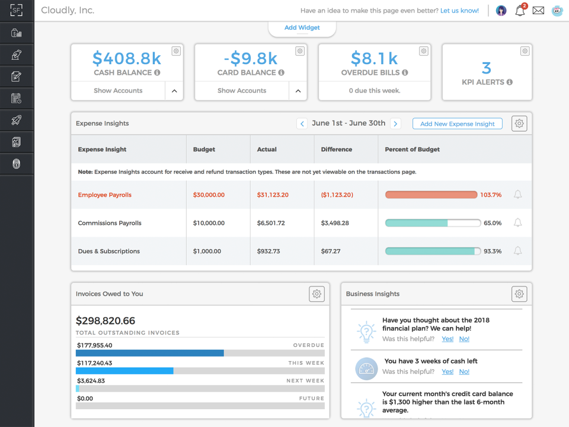The image size is (569, 427).
Task: Click Add New Expense Insight button
Action: (x=457, y=124)
